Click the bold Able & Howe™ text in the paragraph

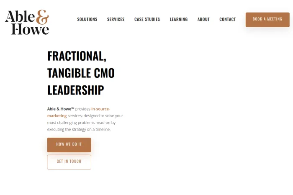tap(61, 109)
